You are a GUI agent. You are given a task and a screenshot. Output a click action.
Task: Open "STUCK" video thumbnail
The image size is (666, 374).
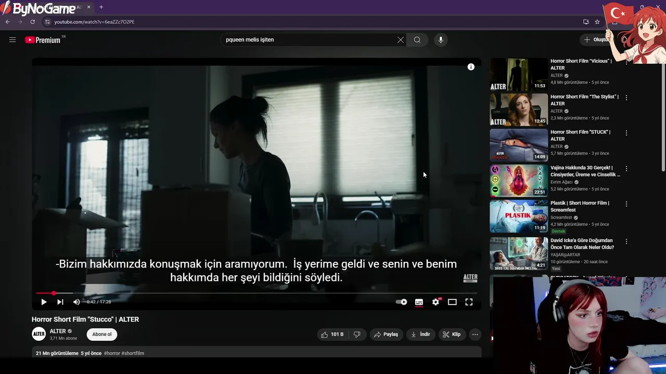coord(519,145)
